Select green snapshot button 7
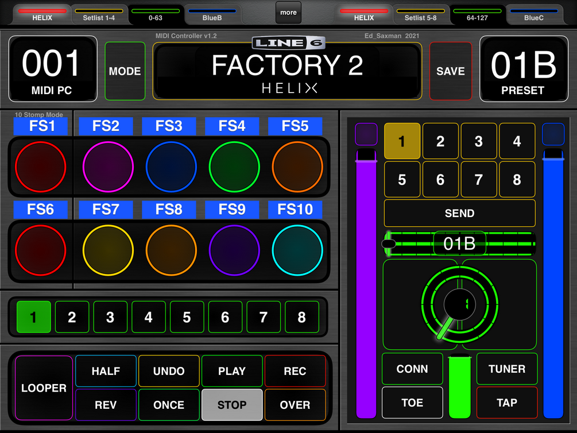Screen dimensions: 577x433 coord(264,317)
